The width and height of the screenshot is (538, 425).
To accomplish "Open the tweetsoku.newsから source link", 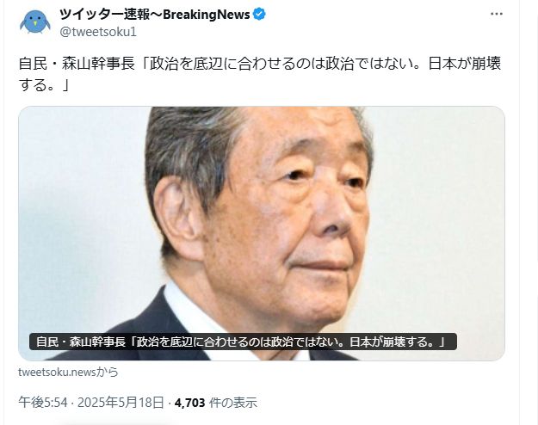I will [x=68, y=372].
